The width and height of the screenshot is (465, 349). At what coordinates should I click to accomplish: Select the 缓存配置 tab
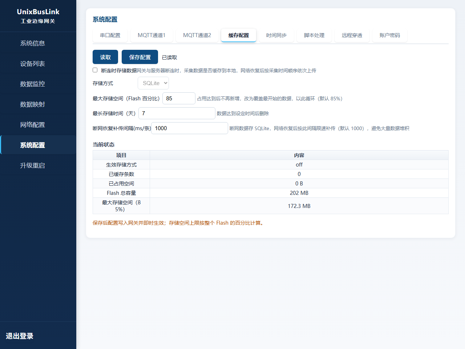coord(239,35)
